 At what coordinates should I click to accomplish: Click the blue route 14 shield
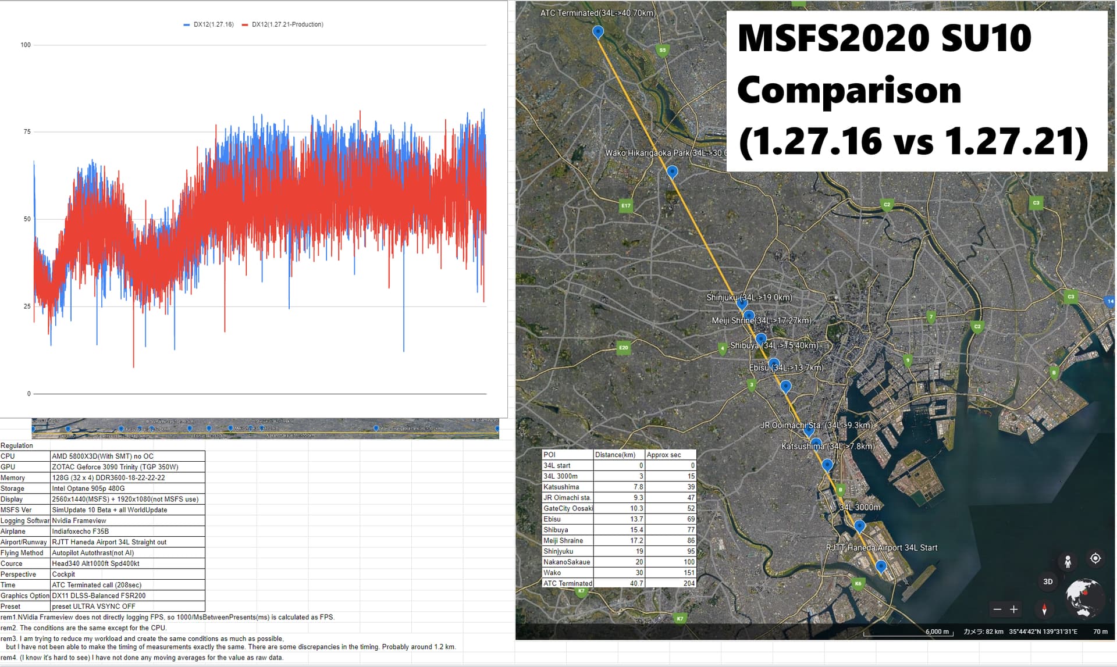1110,301
